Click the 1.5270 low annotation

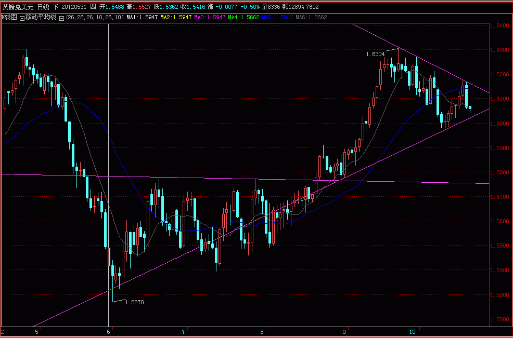[134, 302]
